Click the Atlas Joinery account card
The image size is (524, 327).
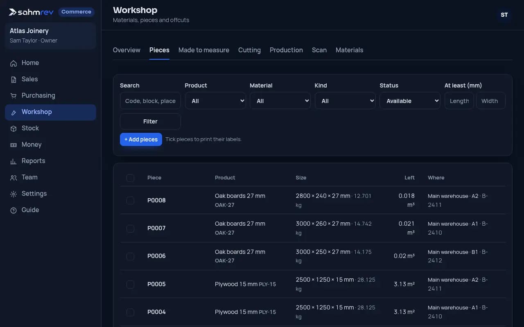tap(50, 36)
